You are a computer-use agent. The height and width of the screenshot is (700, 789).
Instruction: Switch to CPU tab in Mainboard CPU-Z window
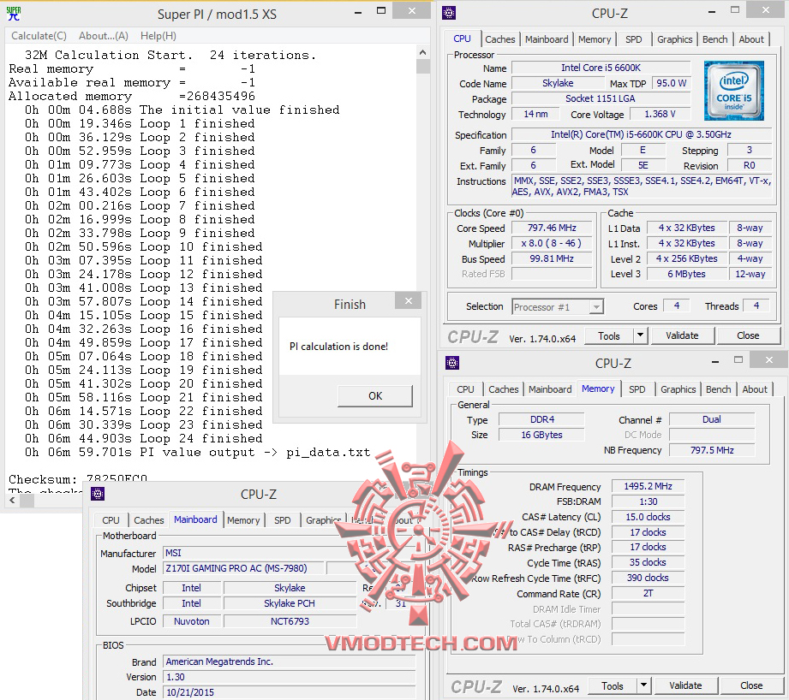coord(111,520)
